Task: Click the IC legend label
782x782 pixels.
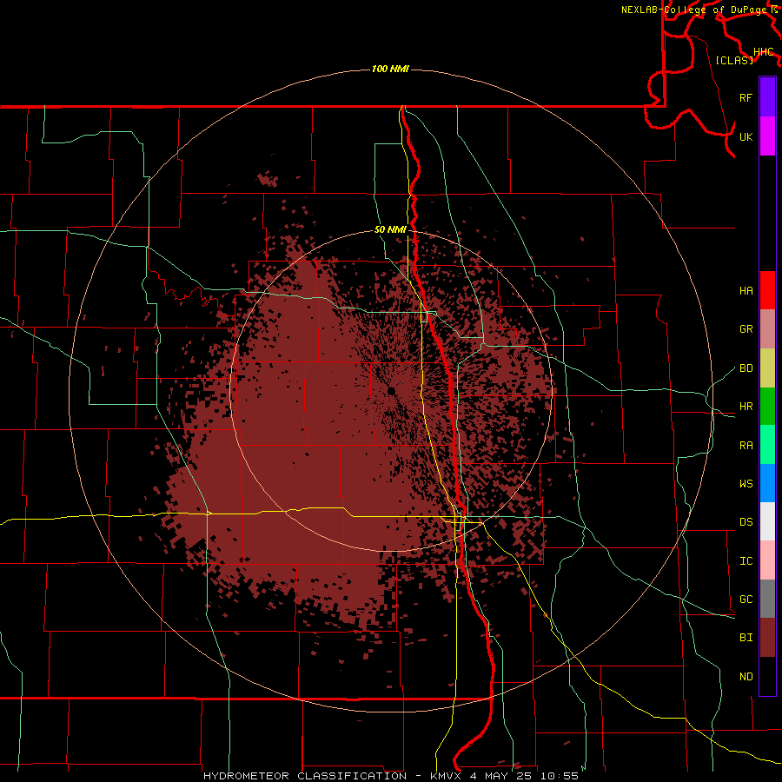Action: pos(746,561)
